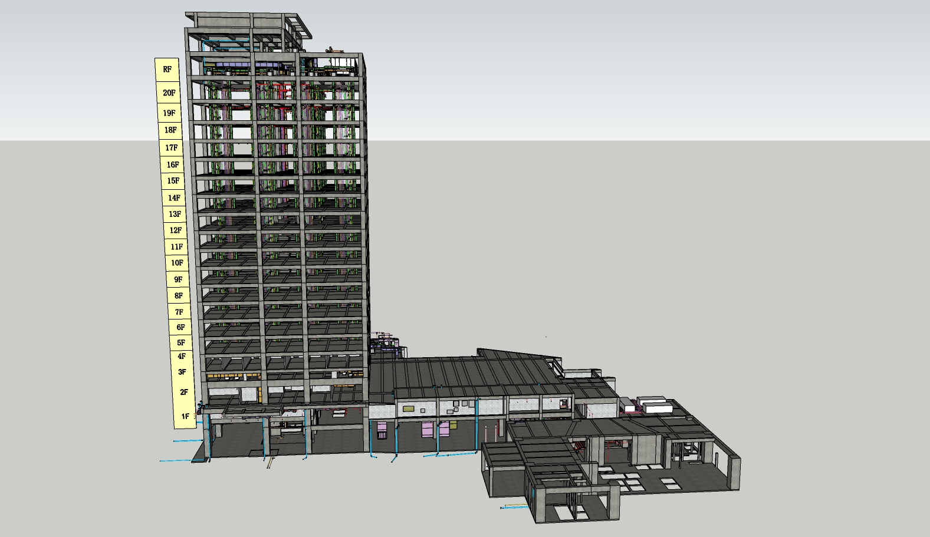Select the 15F floor label
The height and width of the screenshot is (537, 930).
(173, 181)
